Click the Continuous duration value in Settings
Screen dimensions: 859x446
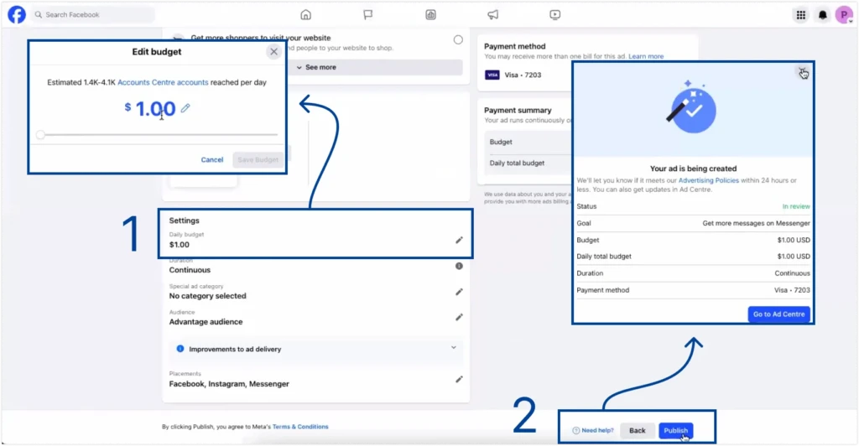190,270
